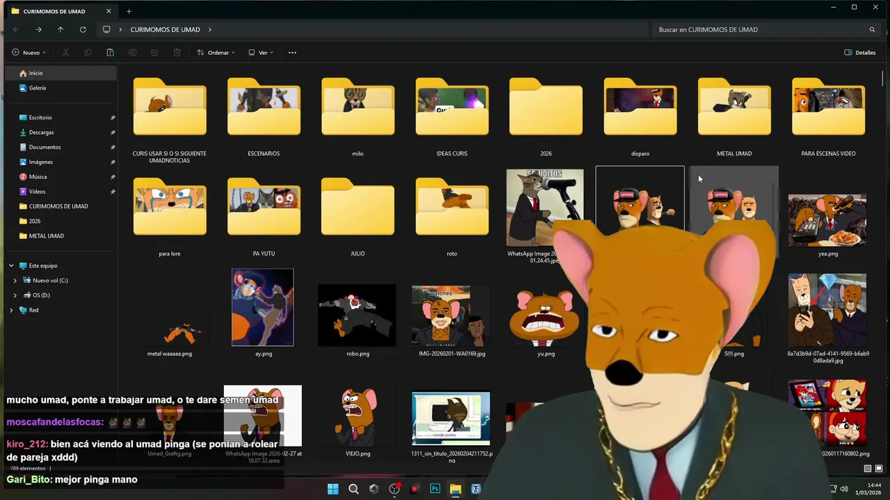
Task: Open taskbar Search magnifier
Action: (x=353, y=489)
